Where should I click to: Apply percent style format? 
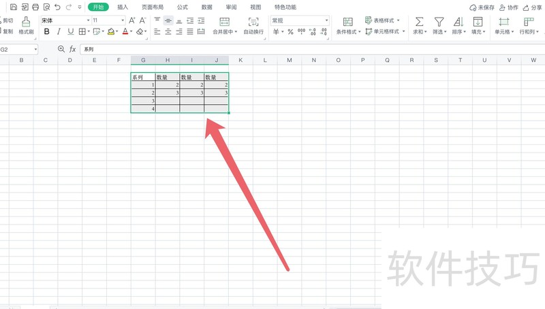pyautogui.click(x=291, y=31)
